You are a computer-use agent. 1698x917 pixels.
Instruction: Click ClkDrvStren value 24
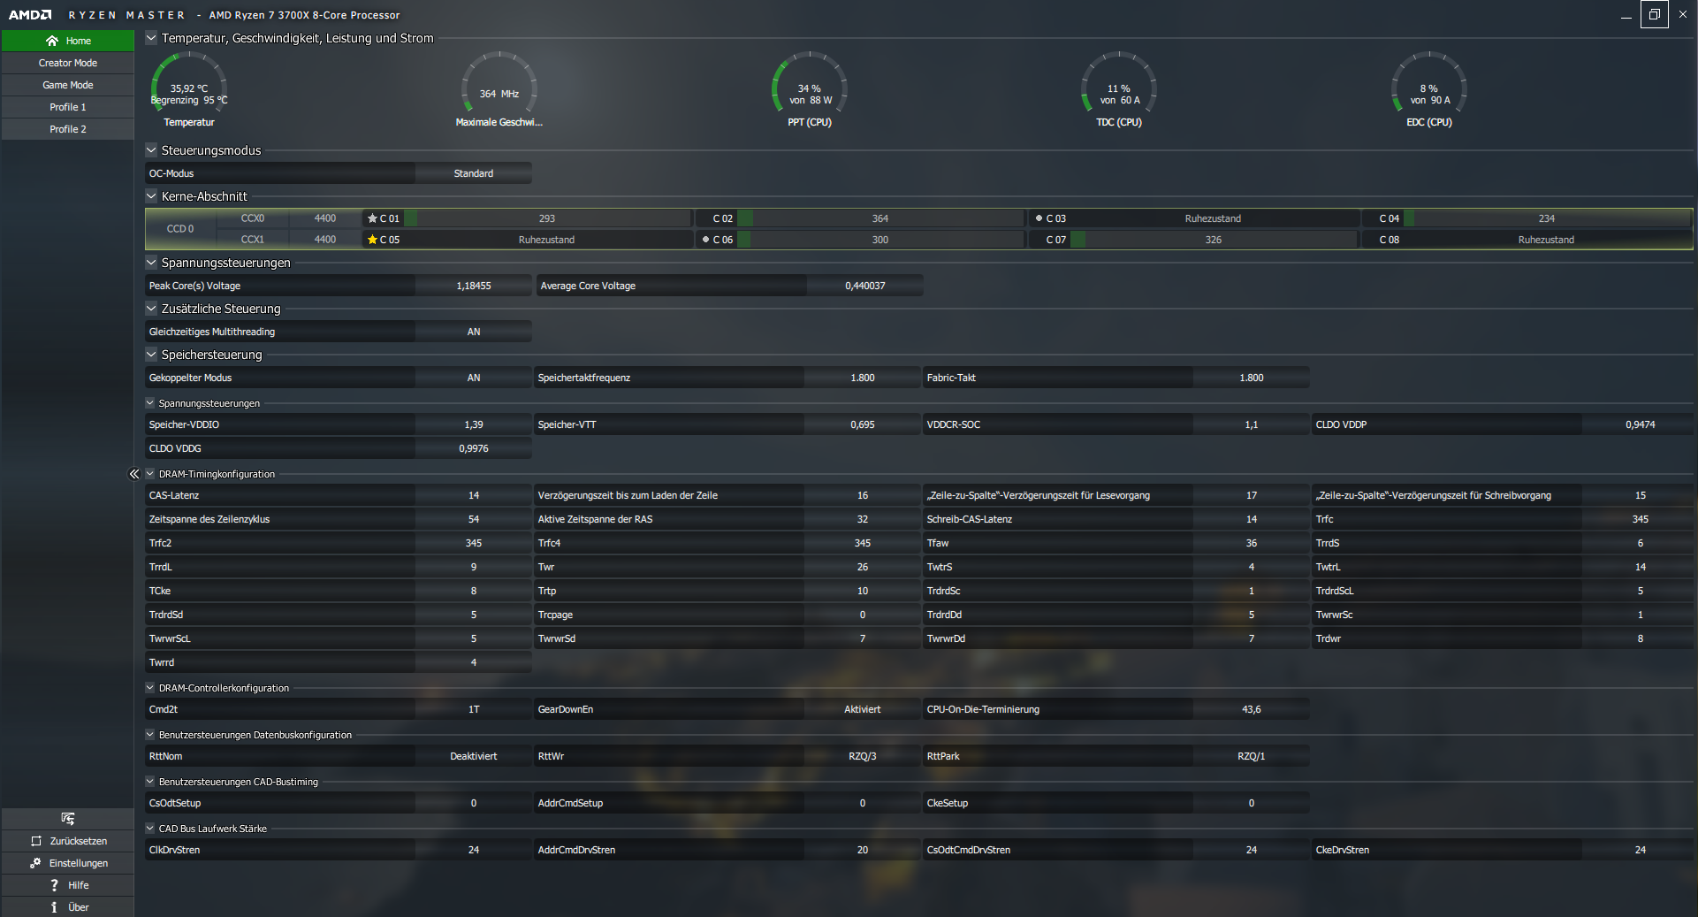click(474, 850)
